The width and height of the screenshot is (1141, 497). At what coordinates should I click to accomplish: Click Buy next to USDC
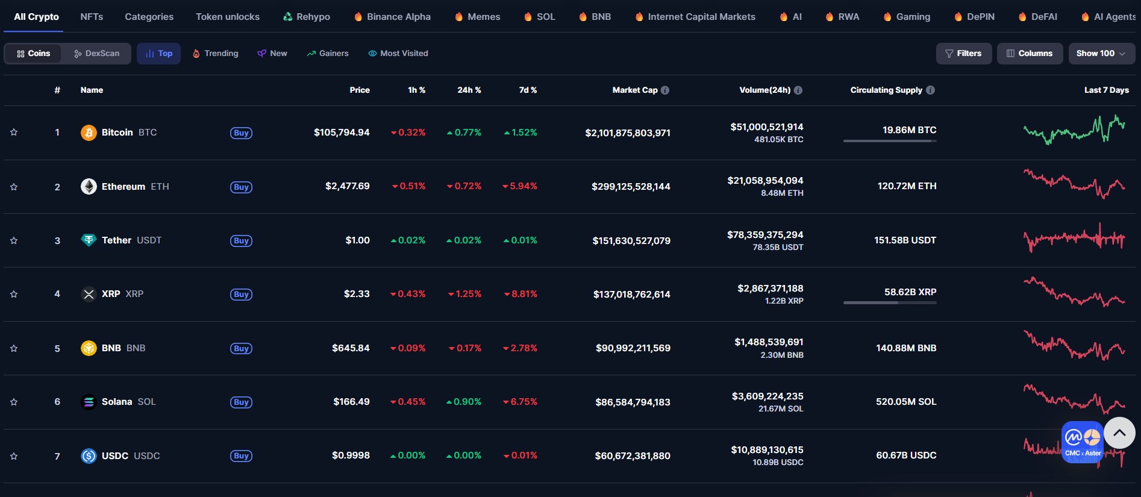[241, 456]
